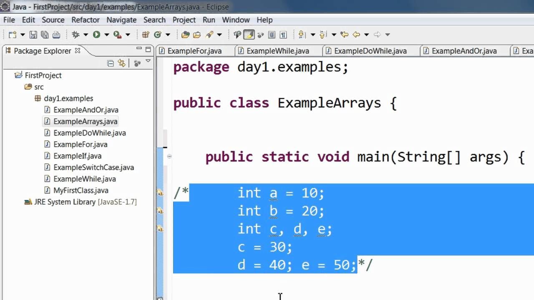Viewport: 534px width, 300px height.
Task: Click the Save icon in the toolbar
Action: tap(33, 35)
